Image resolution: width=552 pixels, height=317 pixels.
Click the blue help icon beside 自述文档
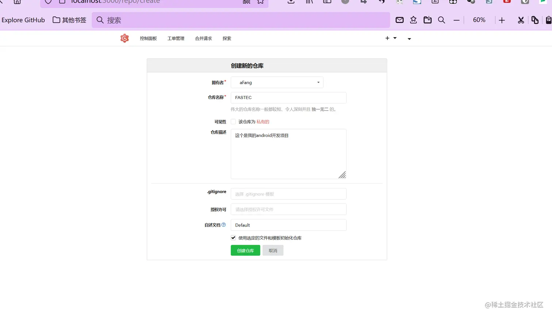click(x=224, y=225)
